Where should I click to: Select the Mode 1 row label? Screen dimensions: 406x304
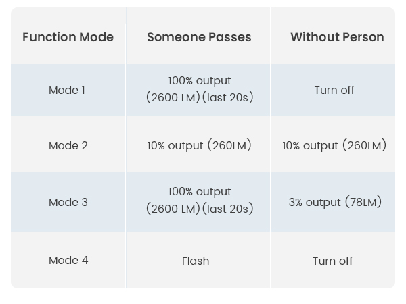(67, 90)
